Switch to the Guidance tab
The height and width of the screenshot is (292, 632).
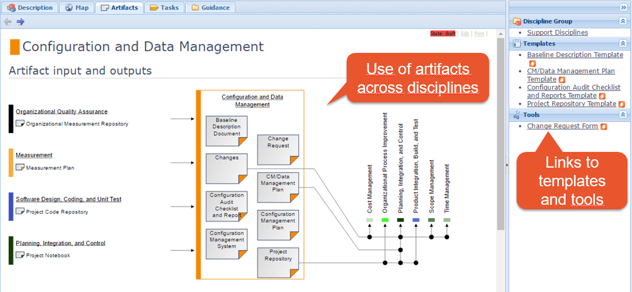[x=210, y=7]
